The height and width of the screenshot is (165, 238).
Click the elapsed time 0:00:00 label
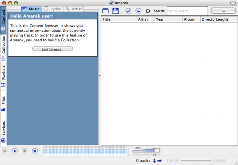(x=172, y=161)
